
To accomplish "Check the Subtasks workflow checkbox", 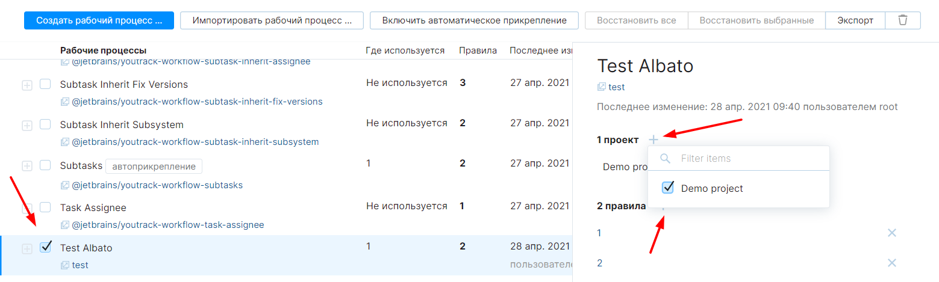I will 45,165.
